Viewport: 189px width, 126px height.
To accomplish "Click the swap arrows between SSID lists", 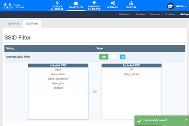I will (95, 91).
